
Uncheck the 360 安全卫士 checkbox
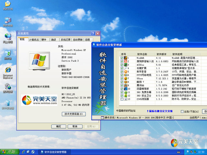122,96
